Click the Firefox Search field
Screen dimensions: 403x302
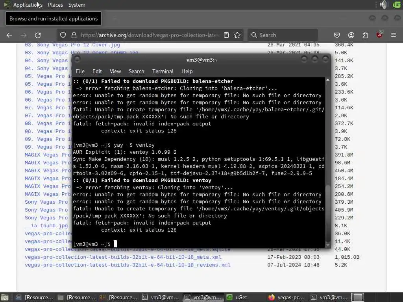[283, 35]
